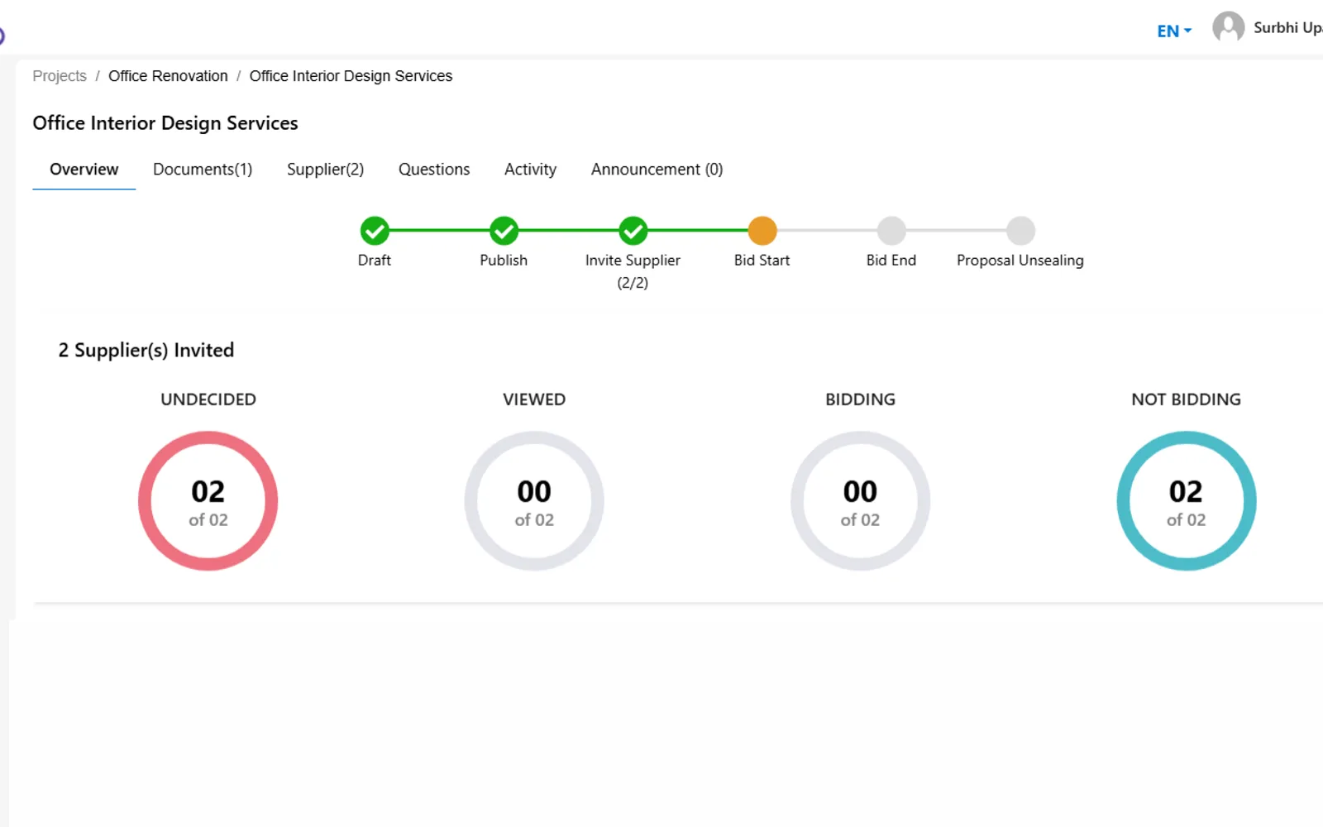Click the 'VIEWED' column heading
Viewport: 1323px width, 827px height.
(534, 399)
